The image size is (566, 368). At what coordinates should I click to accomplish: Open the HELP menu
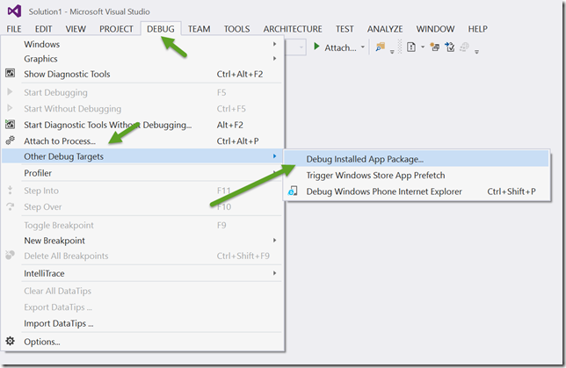click(478, 29)
